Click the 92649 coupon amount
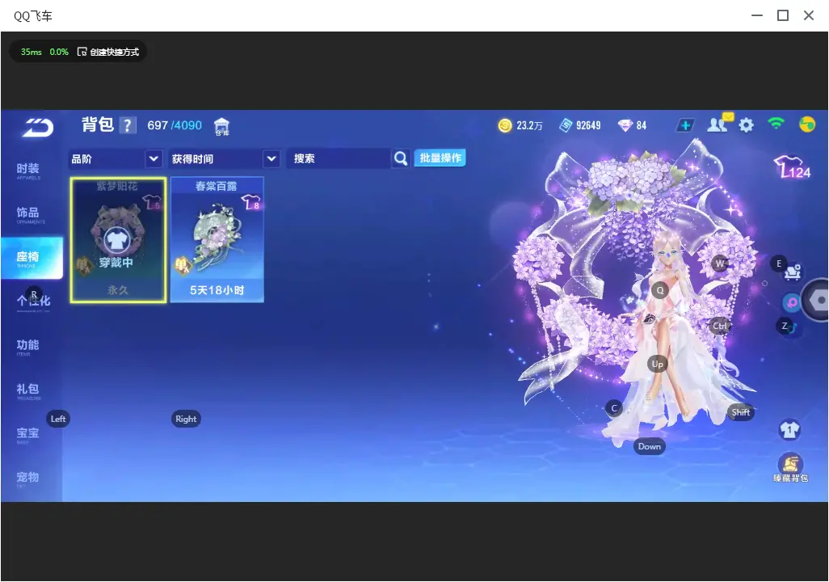 [588, 125]
